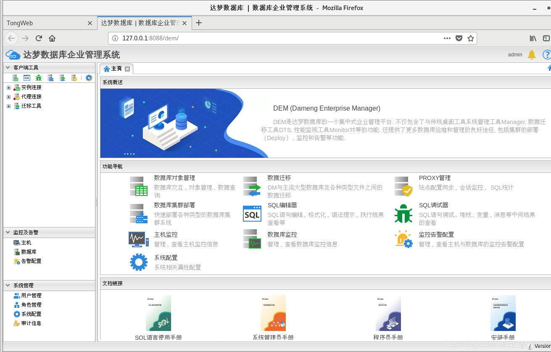
Task: Open page actions three-dot menu
Action: (x=447, y=38)
